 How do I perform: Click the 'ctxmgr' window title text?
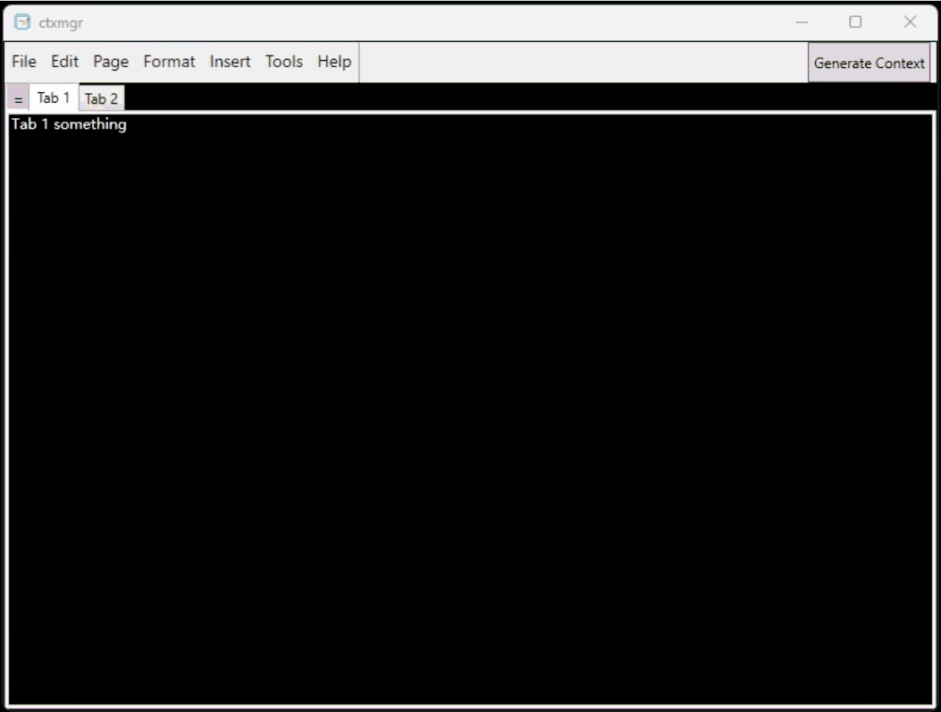[x=61, y=23]
